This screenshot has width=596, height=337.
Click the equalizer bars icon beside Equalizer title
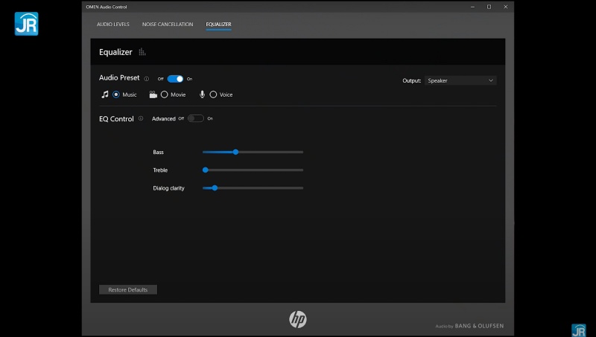(x=142, y=52)
